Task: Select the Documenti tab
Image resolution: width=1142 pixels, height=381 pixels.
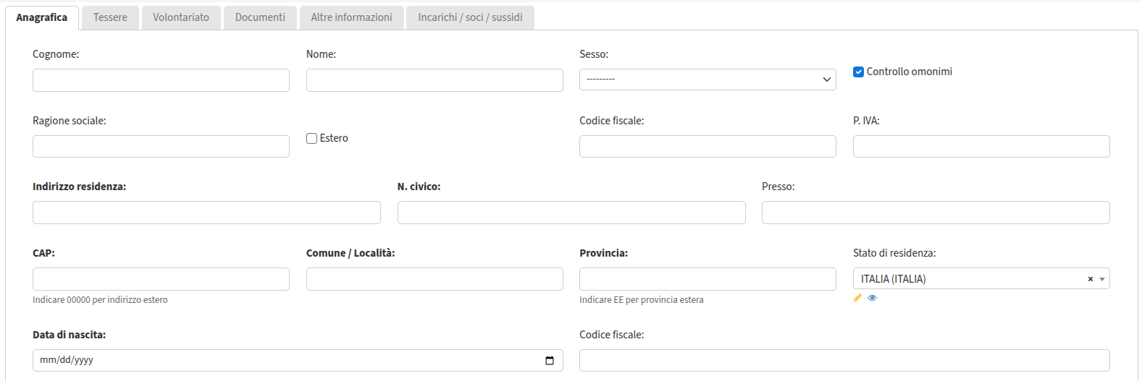Action: 260,17
